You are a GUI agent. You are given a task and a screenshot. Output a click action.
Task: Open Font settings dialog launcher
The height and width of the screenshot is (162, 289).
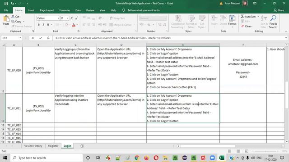tap(79, 31)
